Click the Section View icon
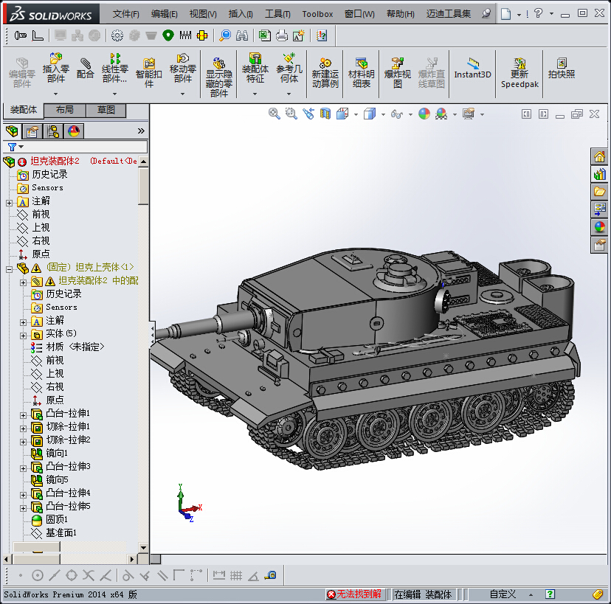The image size is (611, 604). point(325,114)
